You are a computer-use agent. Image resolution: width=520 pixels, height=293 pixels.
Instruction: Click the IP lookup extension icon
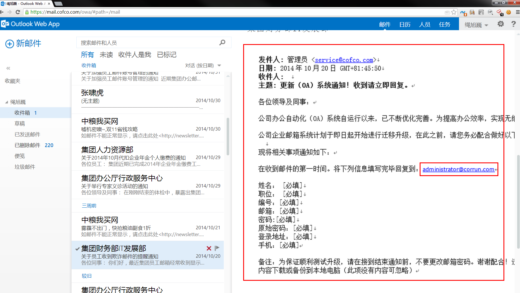coord(490,12)
